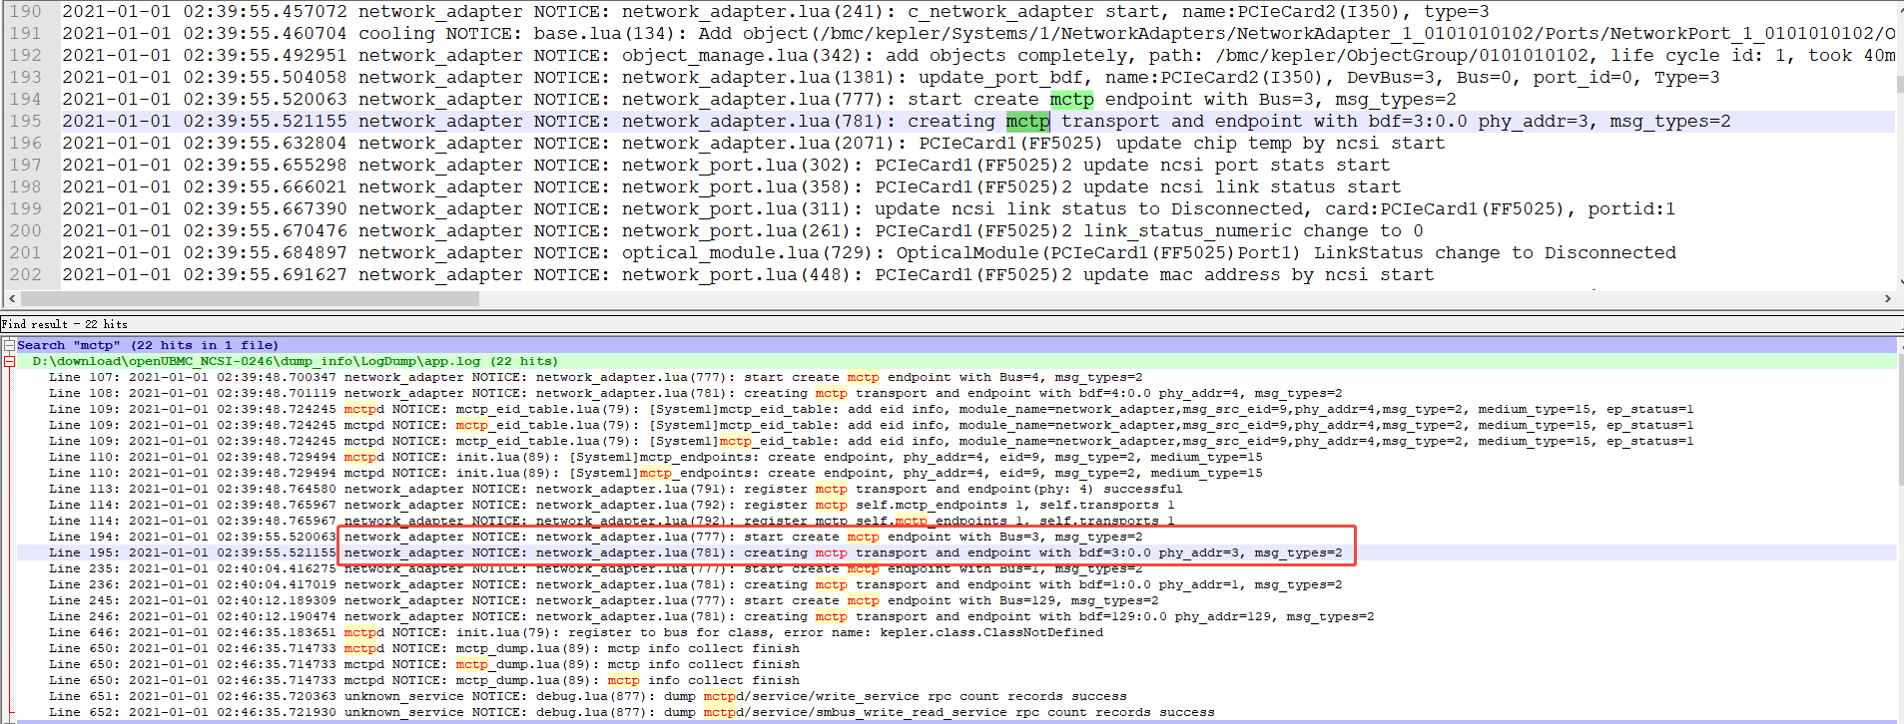The height and width of the screenshot is (724, 1904).
Task: Collapse the Search "mctp" results node
Action: pos(9,345)
